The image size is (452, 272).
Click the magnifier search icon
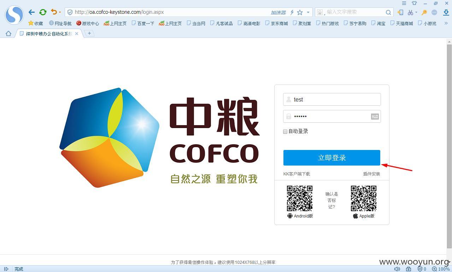(x=388, y=12)
